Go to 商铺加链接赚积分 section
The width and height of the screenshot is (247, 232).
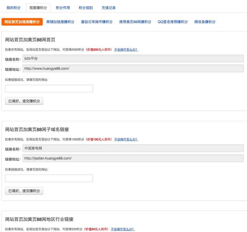click(60, 22)
